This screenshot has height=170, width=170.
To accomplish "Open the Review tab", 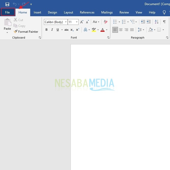I will pyautogui.click(x=124, y=12).
